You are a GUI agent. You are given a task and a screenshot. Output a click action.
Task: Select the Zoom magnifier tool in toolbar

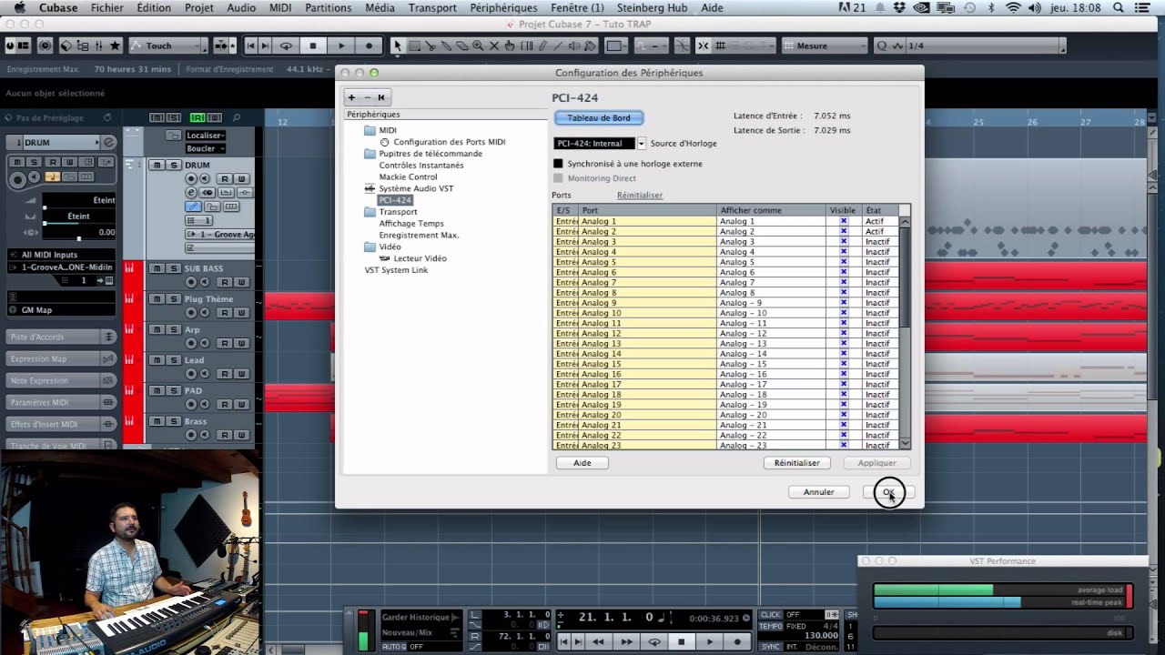(478, 45)
